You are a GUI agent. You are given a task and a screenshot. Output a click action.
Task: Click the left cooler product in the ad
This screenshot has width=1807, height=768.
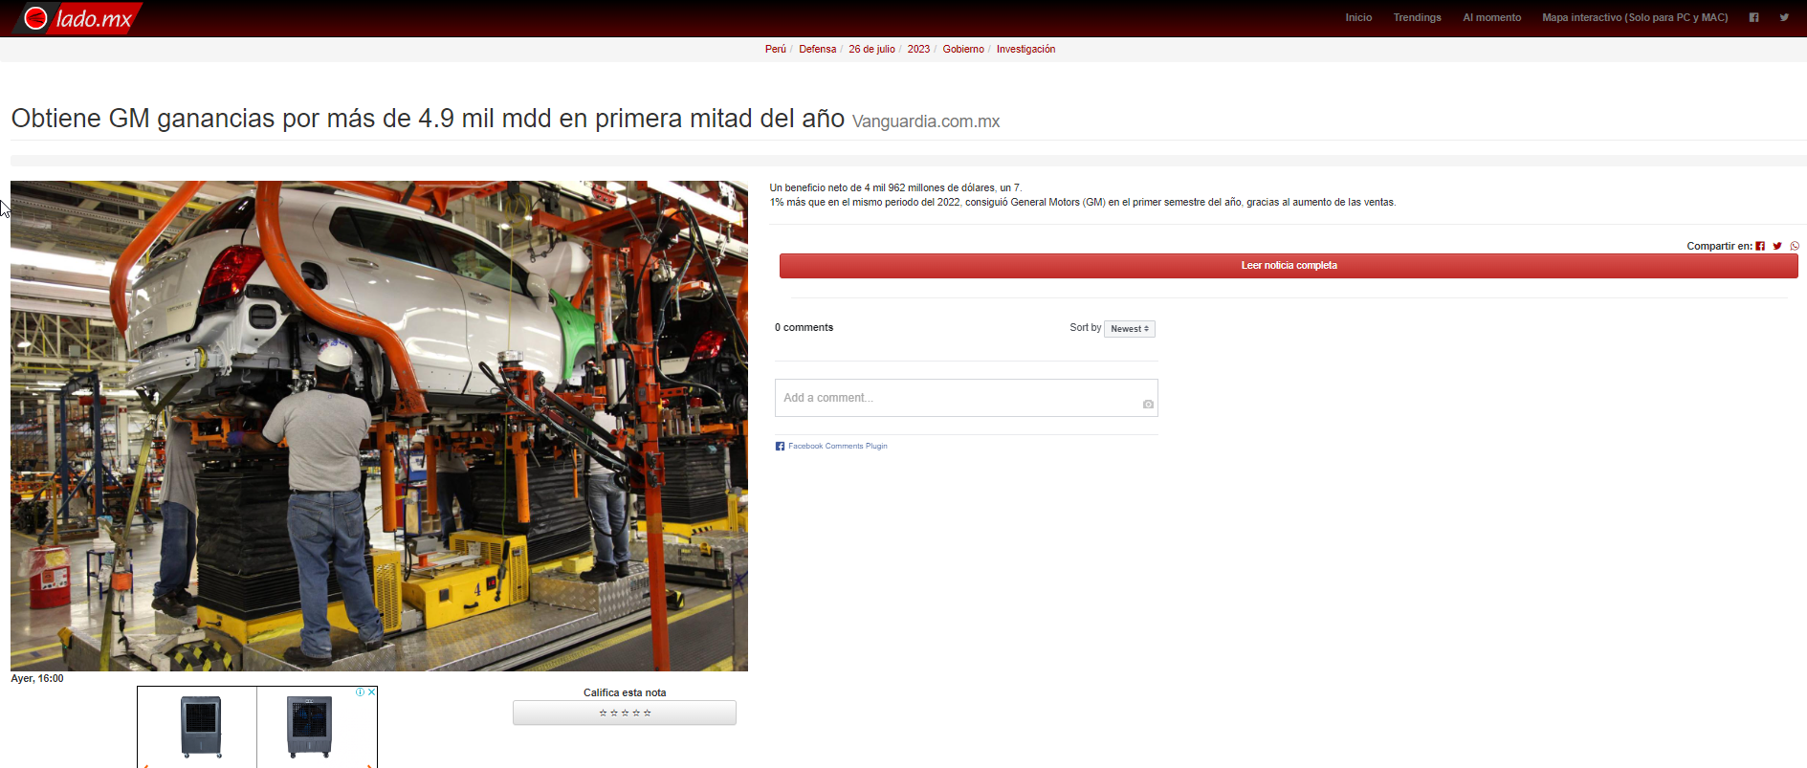coord(201,727)
